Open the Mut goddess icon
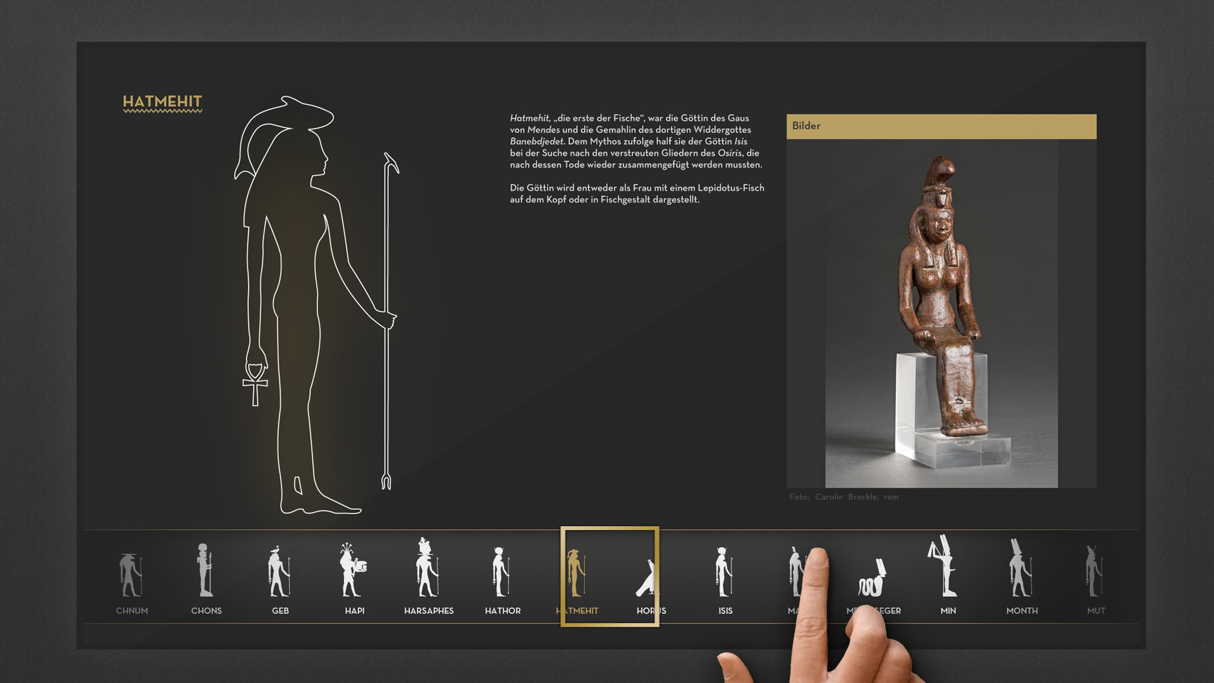 click(x=1094, y=571)
